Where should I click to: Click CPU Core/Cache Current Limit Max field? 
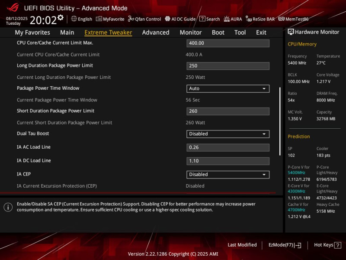228,43
